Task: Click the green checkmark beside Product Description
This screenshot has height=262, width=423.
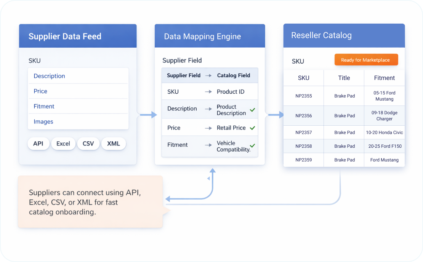Action: click(x=252, y=110)
